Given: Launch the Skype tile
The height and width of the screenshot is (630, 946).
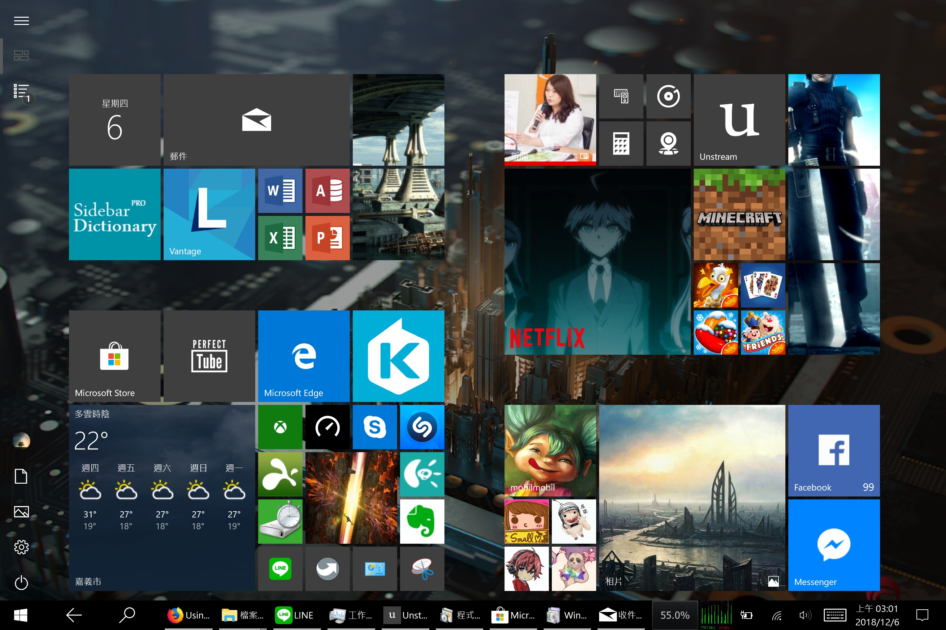Looking at the screenshot, I should pos(375,427).
